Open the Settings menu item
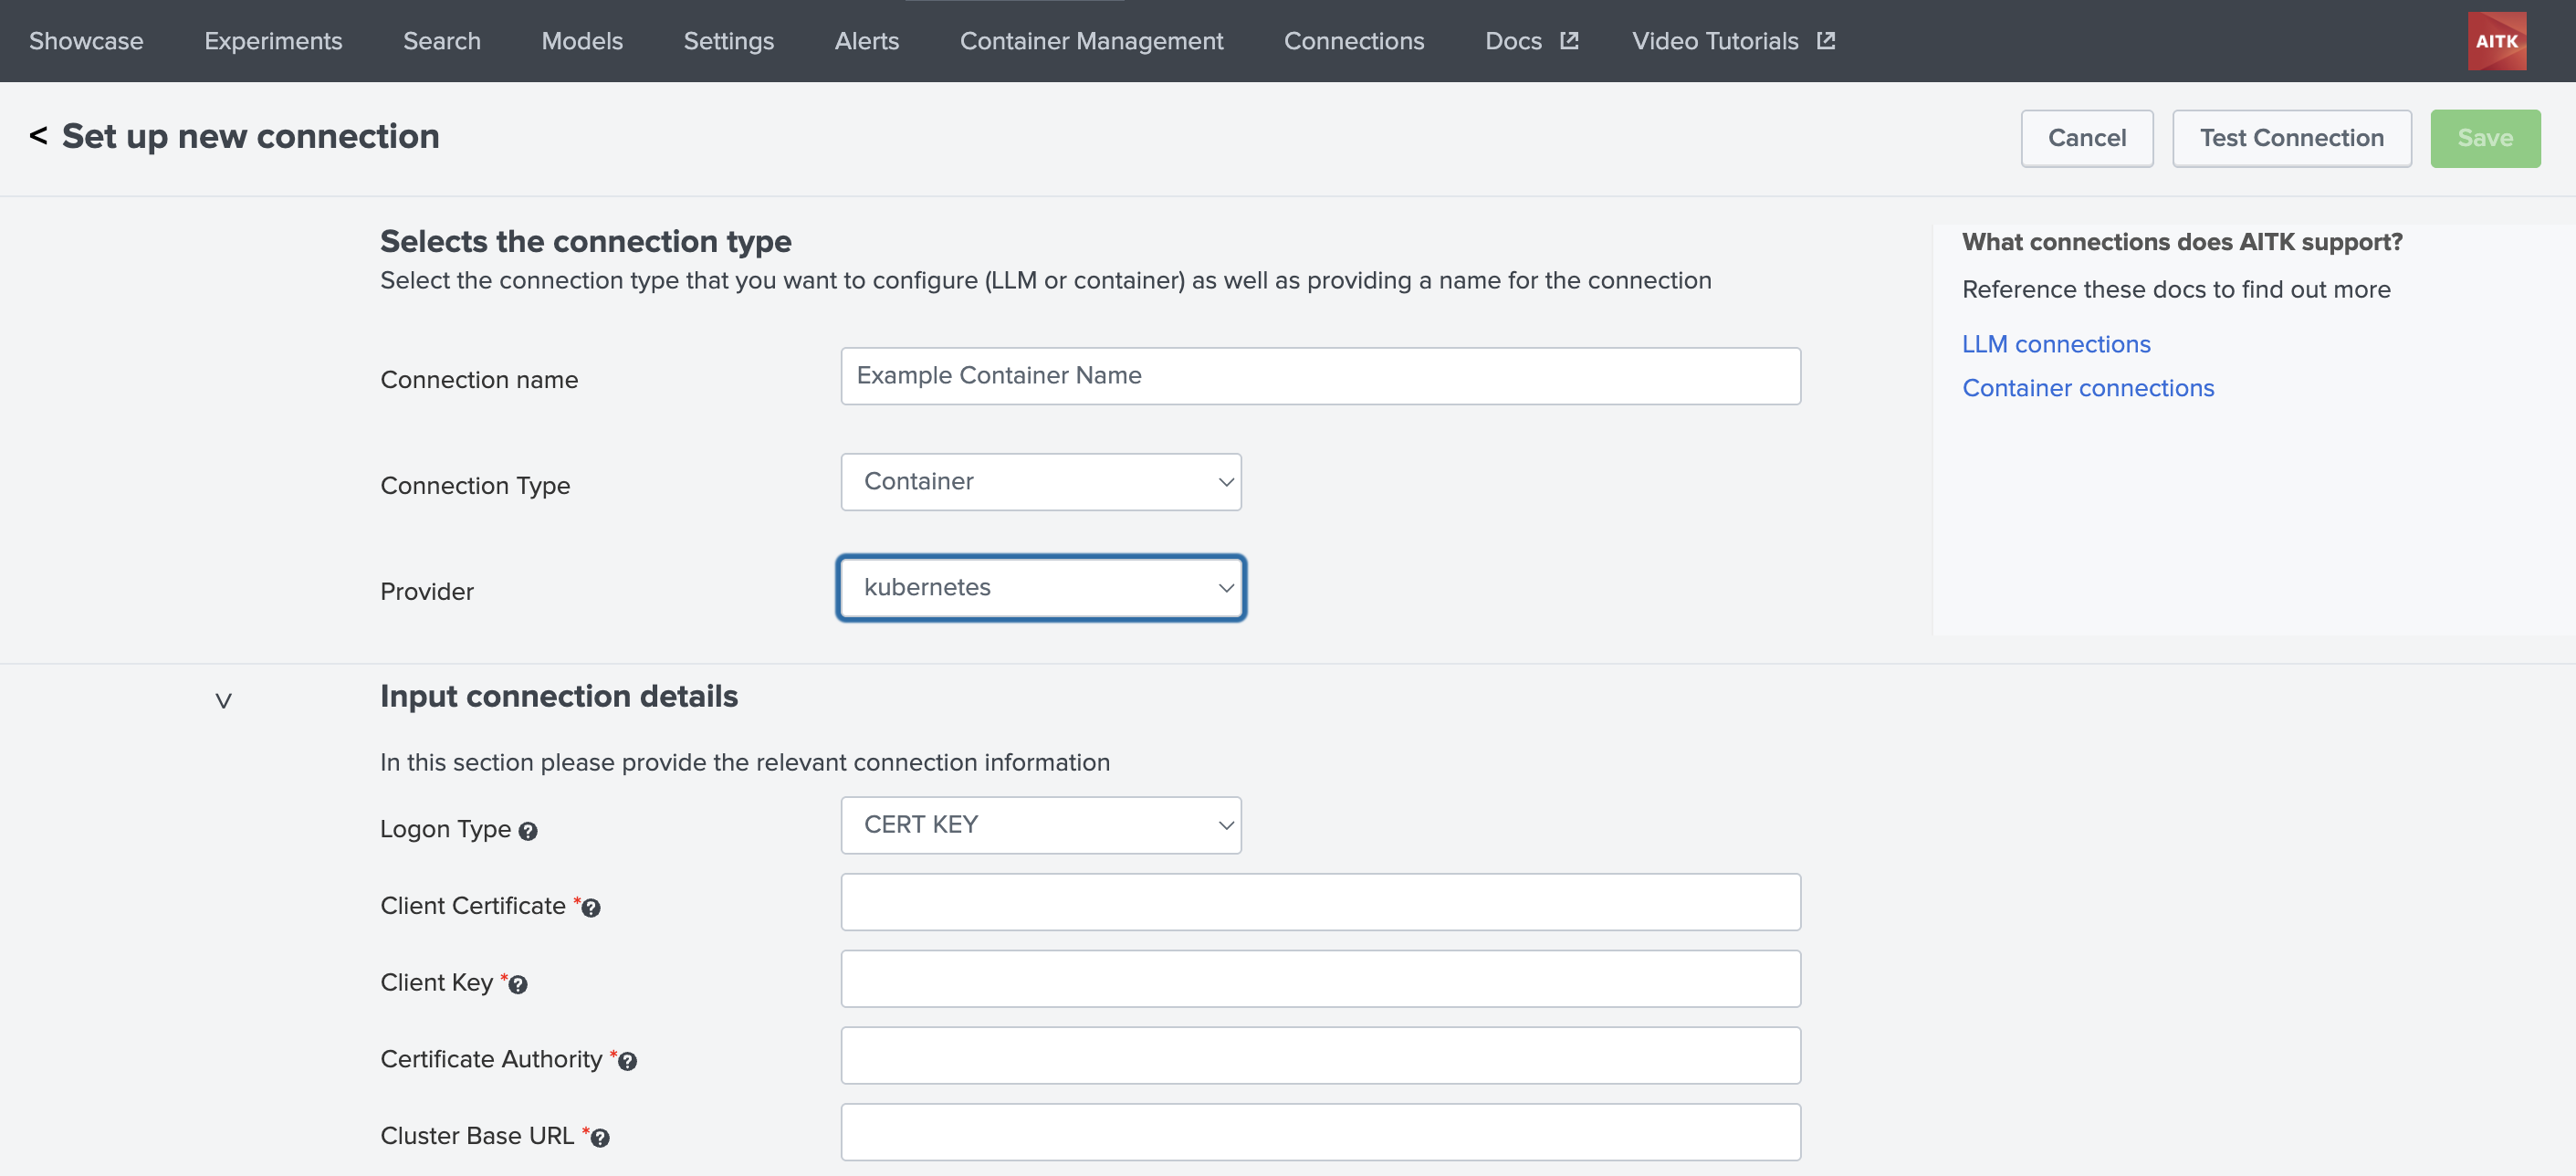This screenshot has width=2576, height=1176. click(x=729, y=41)
